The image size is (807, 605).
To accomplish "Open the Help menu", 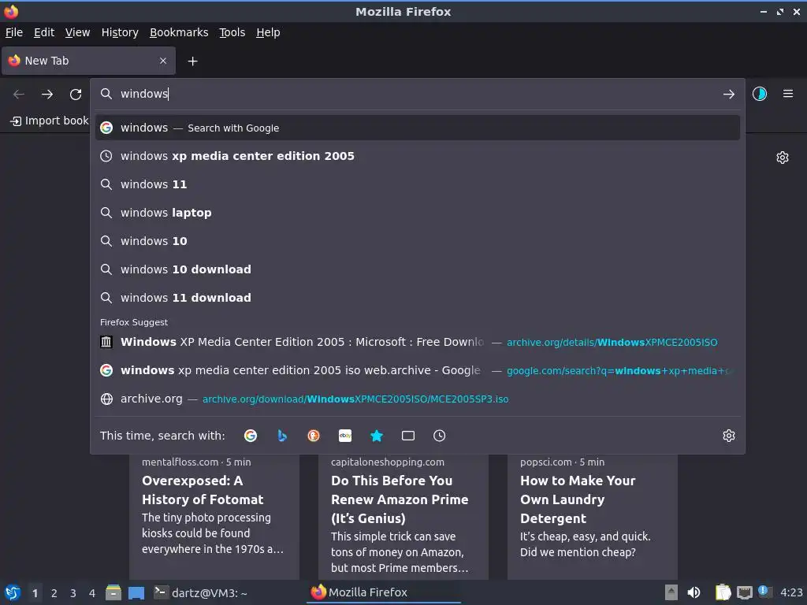I will (268, 32).
